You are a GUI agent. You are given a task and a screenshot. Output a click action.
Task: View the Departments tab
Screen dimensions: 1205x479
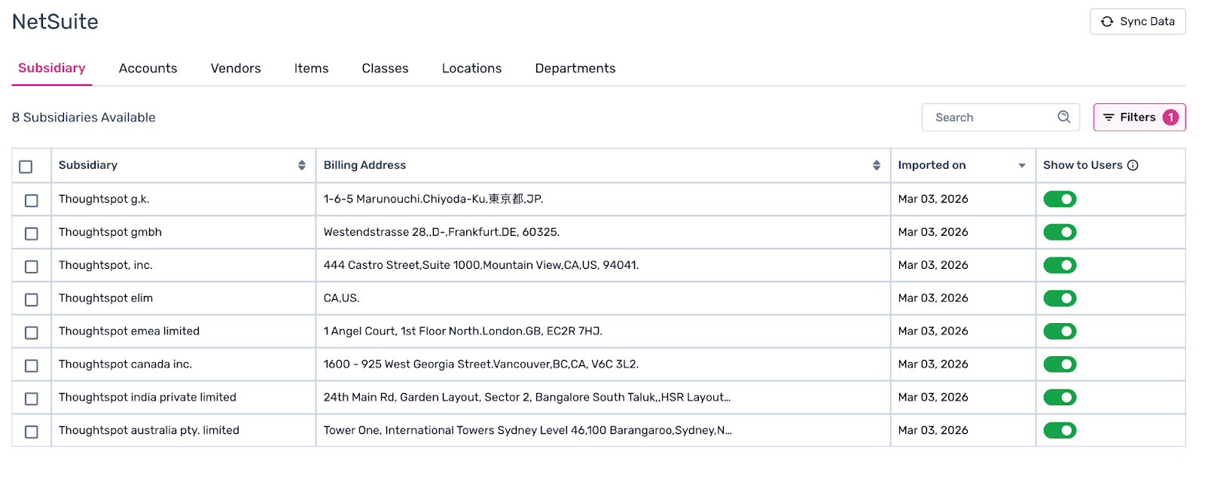click(575, 69)
